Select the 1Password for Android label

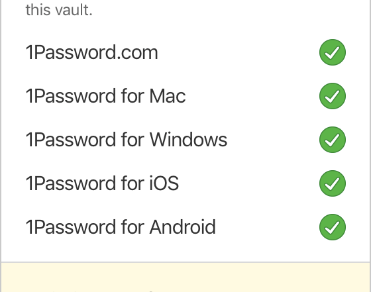121,227
